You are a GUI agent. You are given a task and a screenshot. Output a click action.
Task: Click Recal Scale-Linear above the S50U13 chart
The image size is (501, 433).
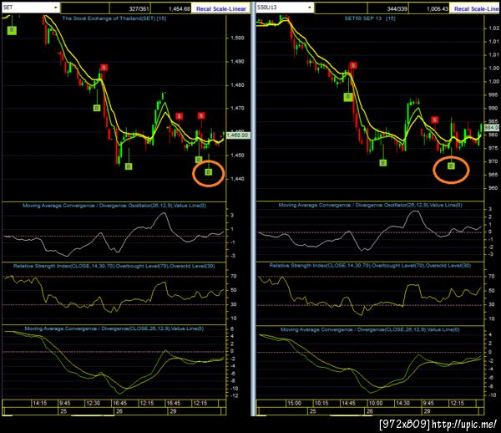(476, 9)
